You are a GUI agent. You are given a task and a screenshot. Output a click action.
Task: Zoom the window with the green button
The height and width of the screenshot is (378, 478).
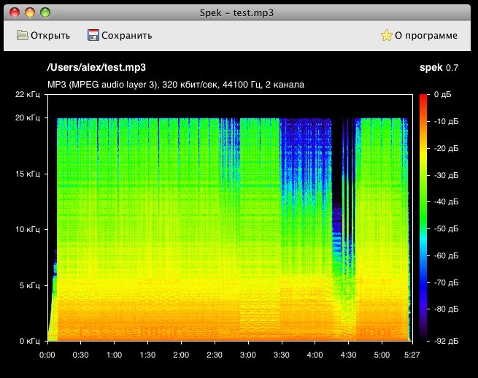[45, 12]
